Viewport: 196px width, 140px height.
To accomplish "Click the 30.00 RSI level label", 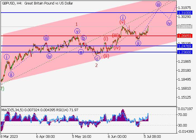I will [x=182, y=125].
